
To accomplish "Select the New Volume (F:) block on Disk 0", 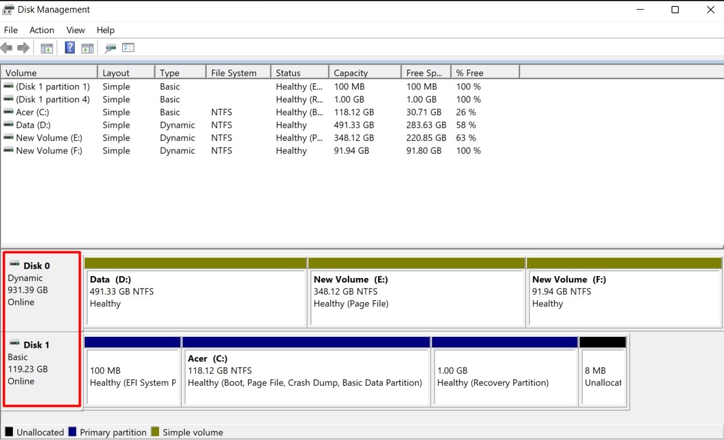I will tap(624, 292).
